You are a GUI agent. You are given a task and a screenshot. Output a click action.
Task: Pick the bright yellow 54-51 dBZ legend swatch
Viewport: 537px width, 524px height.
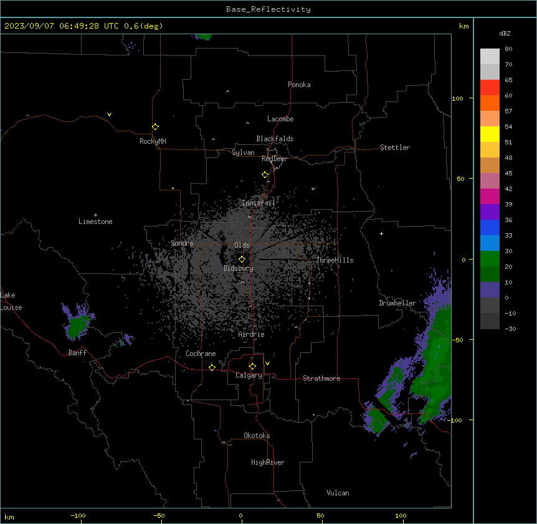coord(490,134)
